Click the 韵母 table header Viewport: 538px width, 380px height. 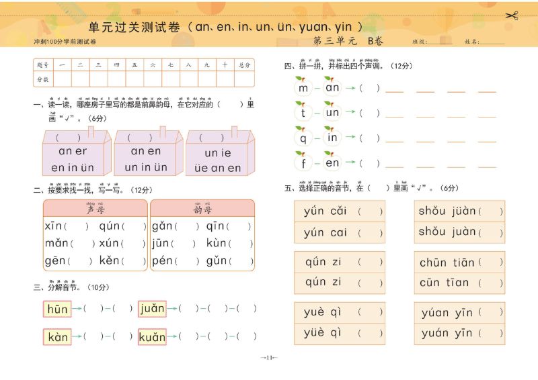pos(202,208)
